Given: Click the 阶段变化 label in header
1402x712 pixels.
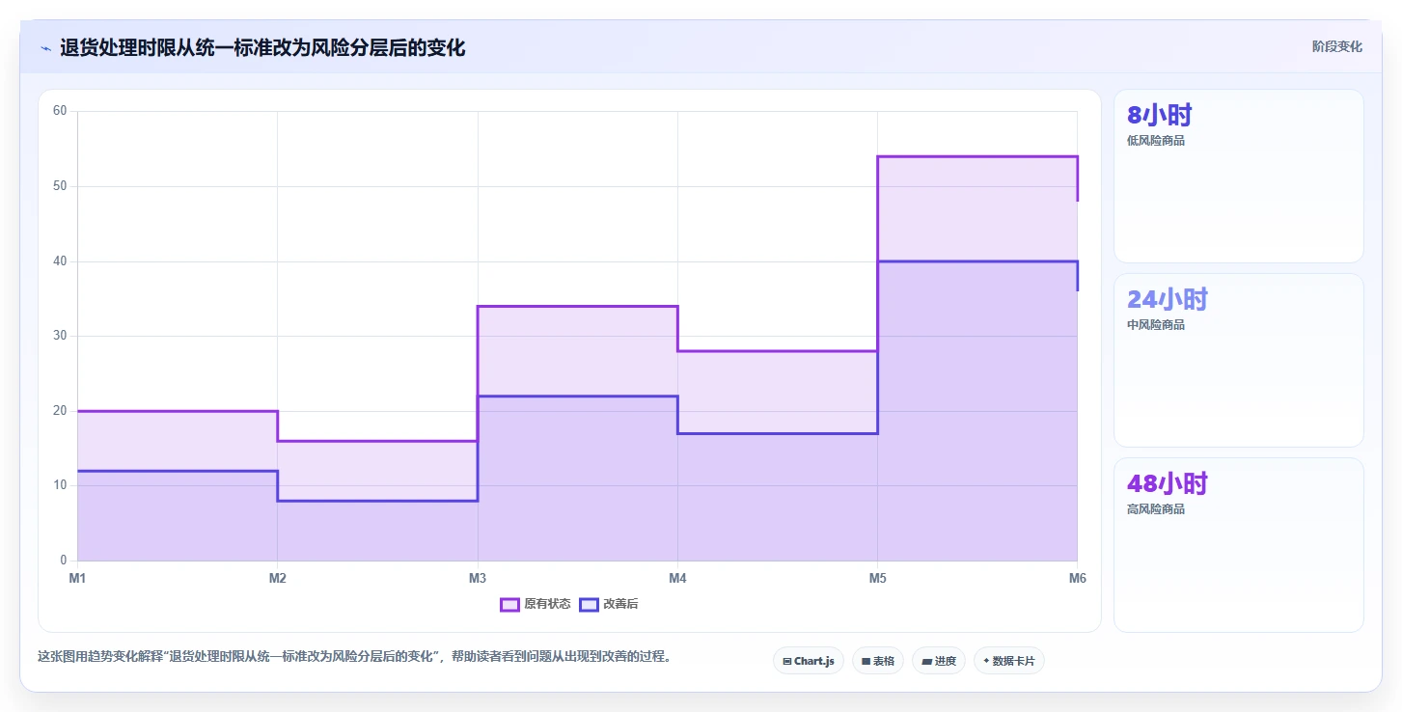Looking at the screenshot, I should pyautogui.click(x=1337, y=46).
